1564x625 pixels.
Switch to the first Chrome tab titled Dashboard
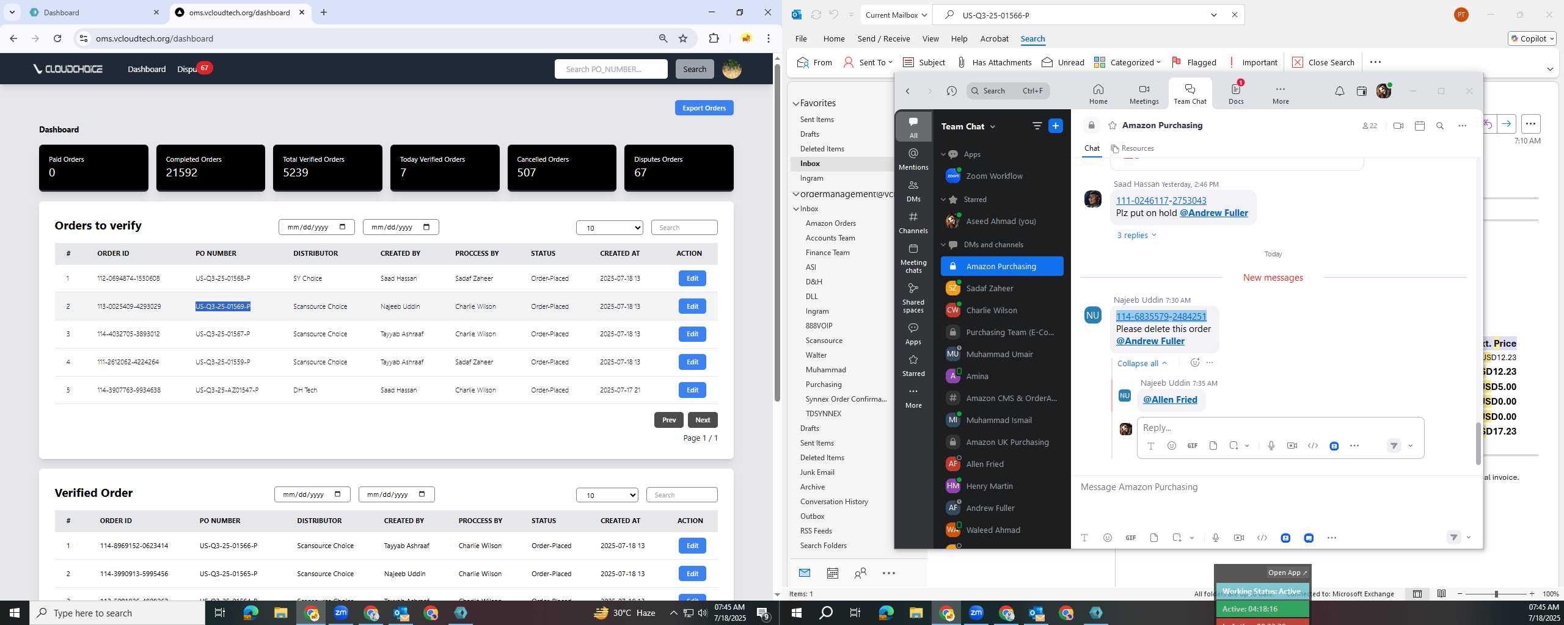(x=95, y=12)
